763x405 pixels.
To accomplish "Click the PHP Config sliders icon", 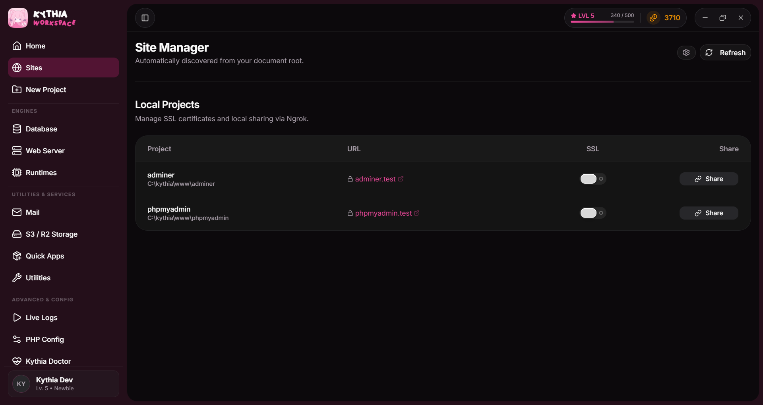I will pos(17,339).
